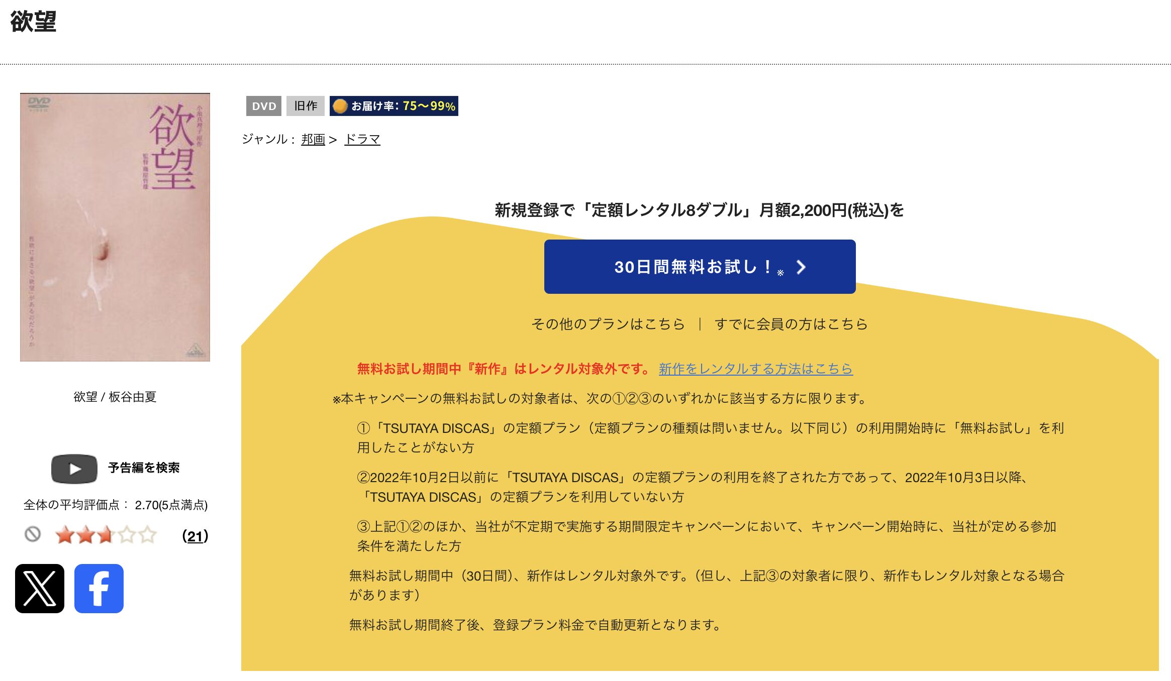
Task: Clear rating with the no-rating circle icon
Action: click(33, 534)
